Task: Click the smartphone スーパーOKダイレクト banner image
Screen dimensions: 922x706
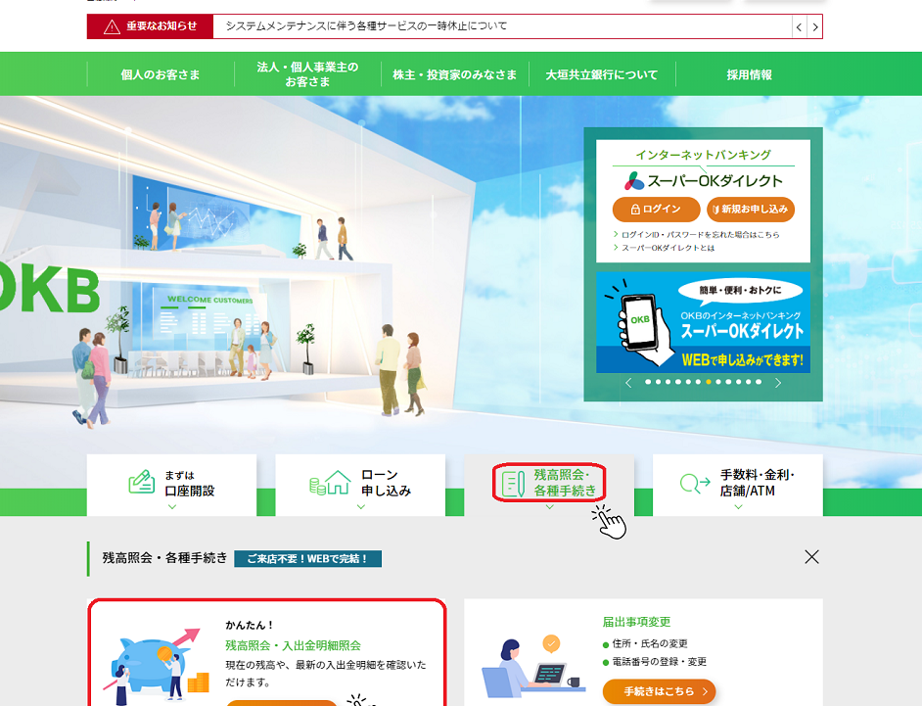Action: (x=703, y=323)
